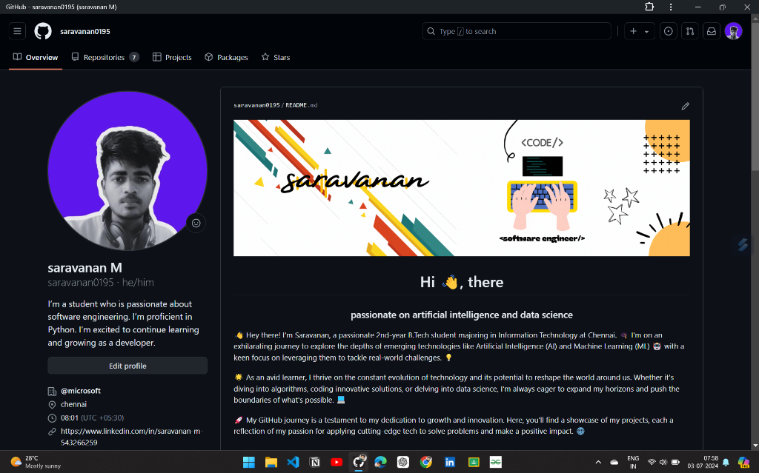
Task: Switch to the Stars tab
Action: click(x=276, y=57)
